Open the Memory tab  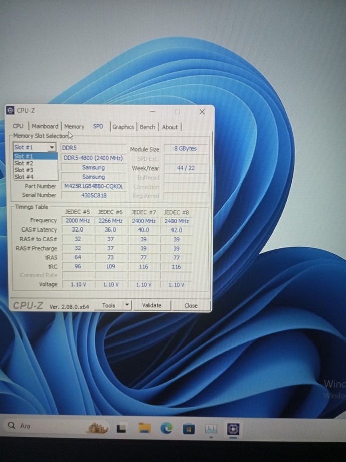click(74, 127)
